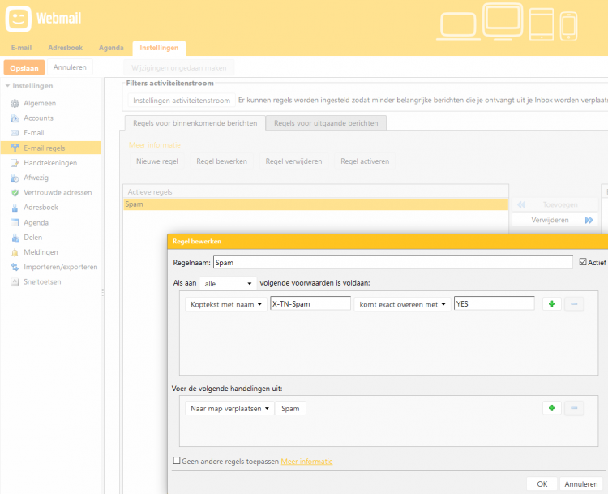Click the Agenda calendar icon in sidebar
The height and width of the screenshot is (494, 608).
[x=15, y=222]
